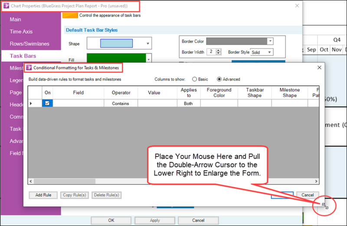Select the Advanced columns radio button
The image size is (347, 226).
(219, 79)
